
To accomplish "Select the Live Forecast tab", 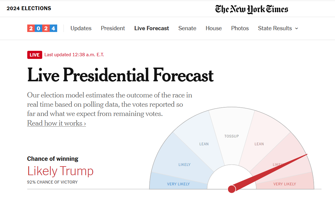I will [151, 28].
